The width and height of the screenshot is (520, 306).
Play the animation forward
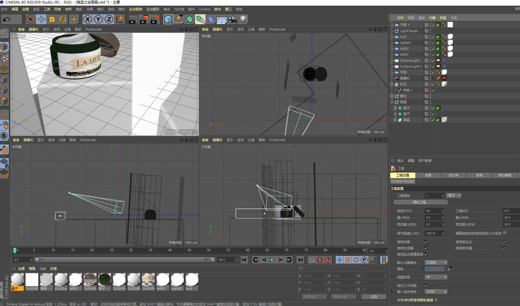272,260
